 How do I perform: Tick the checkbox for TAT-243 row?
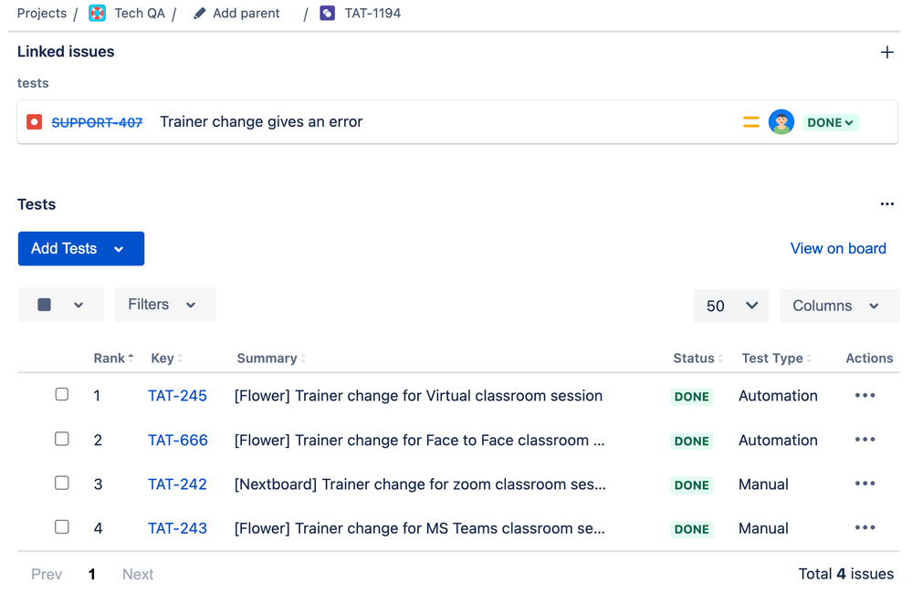point(62,526)
